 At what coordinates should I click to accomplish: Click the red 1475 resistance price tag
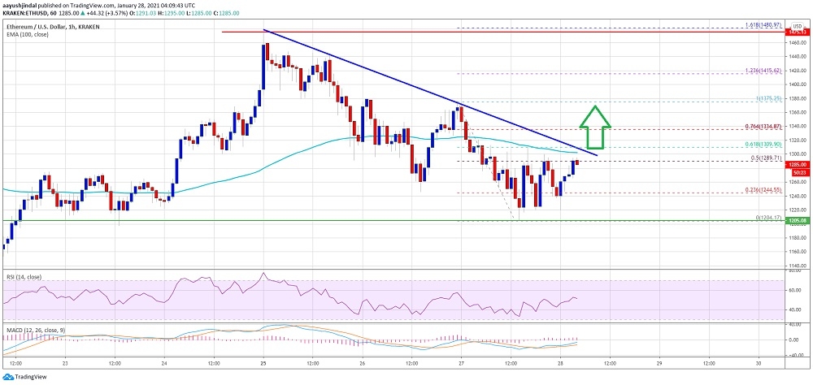796,32
